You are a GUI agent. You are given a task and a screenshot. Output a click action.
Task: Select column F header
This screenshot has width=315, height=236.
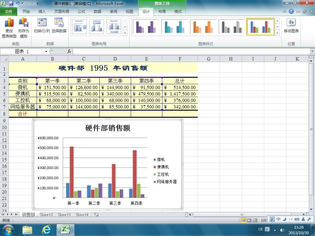(x=180, y=59)
